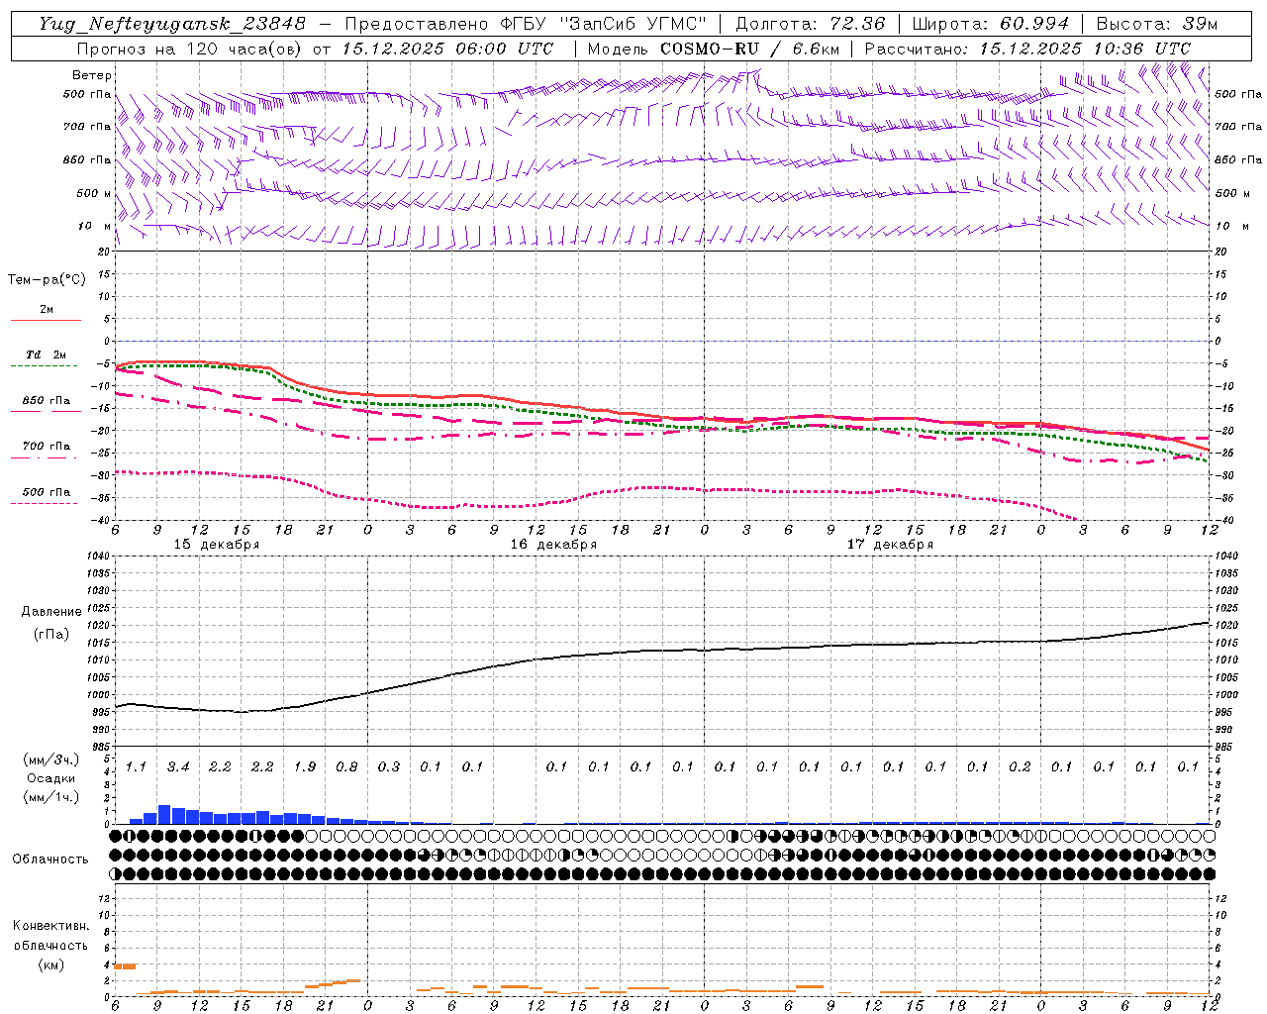This screenshot has width=1267, height=1014.
Task: Click the (км) convective cloud unit label
Action: click(51, 964)
